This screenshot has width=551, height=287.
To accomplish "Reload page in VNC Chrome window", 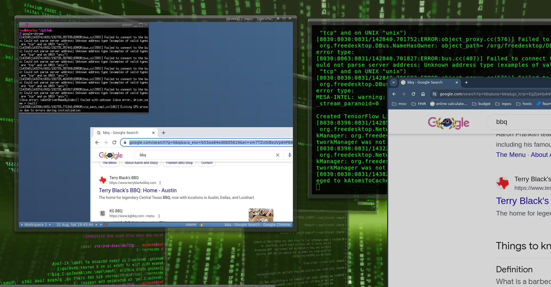I will click(114, 142).
